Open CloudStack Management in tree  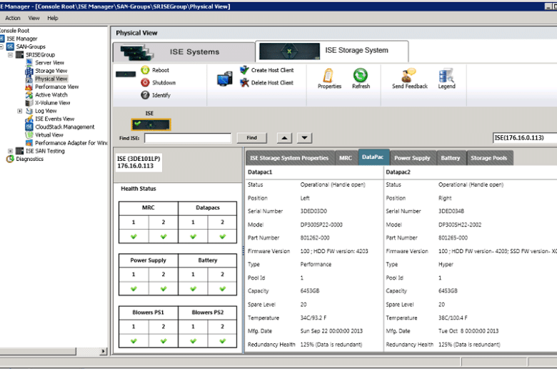pos(64,127)
